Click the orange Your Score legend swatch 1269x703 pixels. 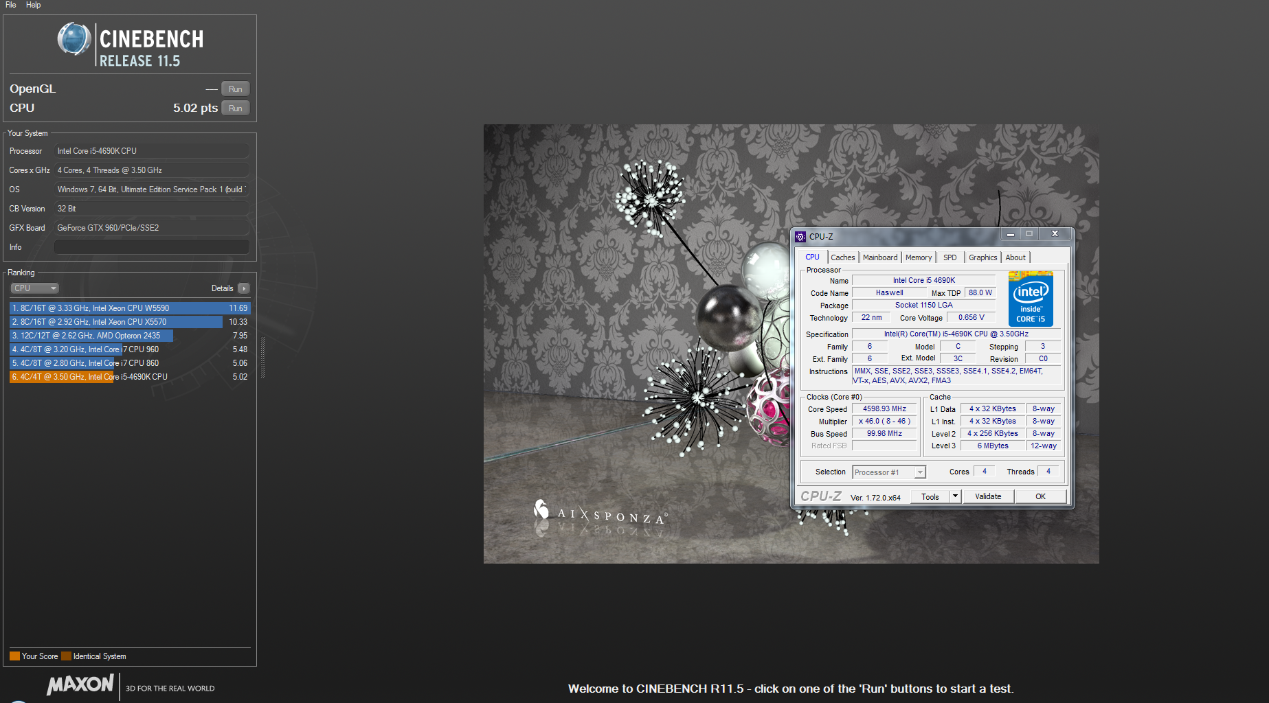(14, 656)
